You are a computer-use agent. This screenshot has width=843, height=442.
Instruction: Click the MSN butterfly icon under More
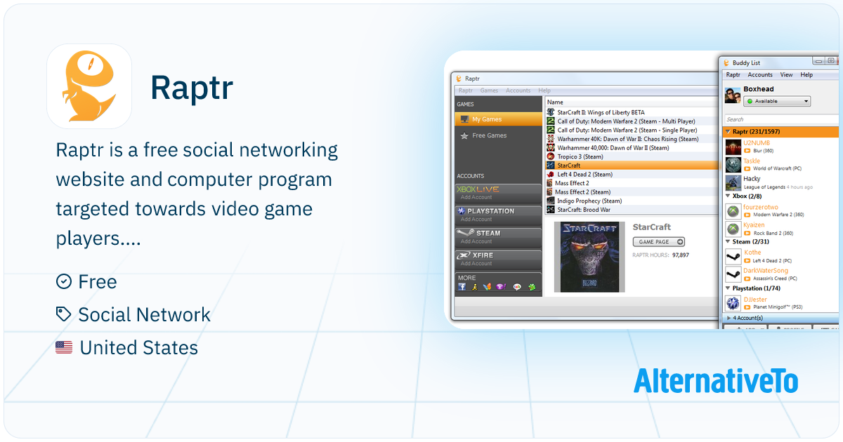pos(487,287)
